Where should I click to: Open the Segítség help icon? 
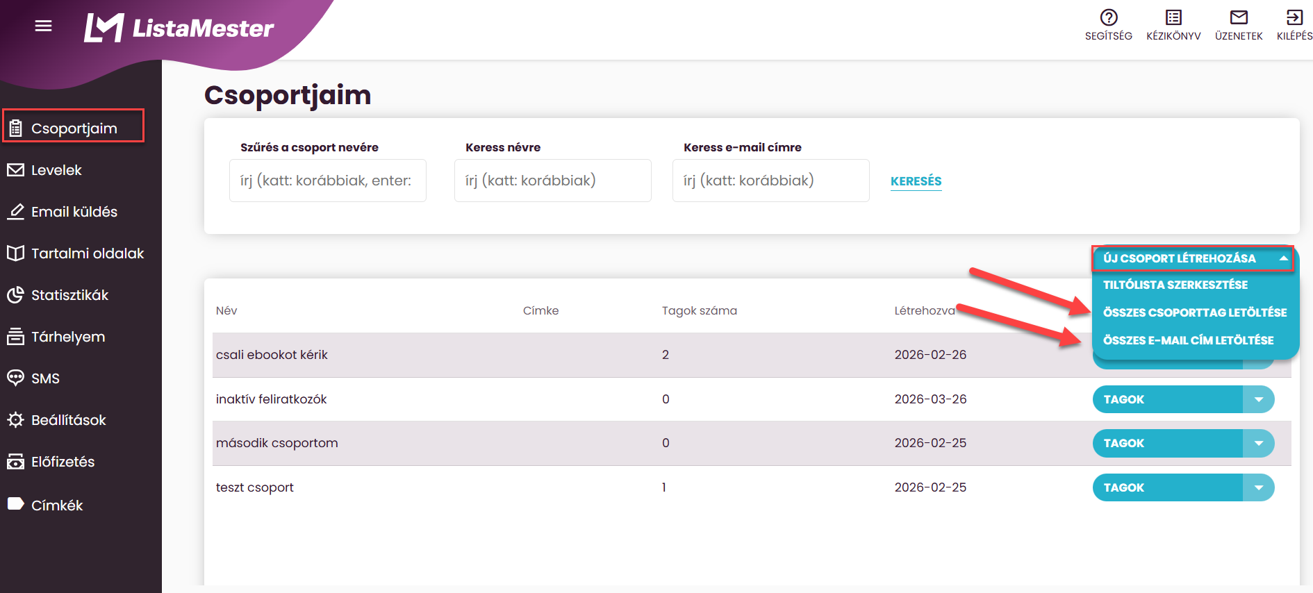1109,17
